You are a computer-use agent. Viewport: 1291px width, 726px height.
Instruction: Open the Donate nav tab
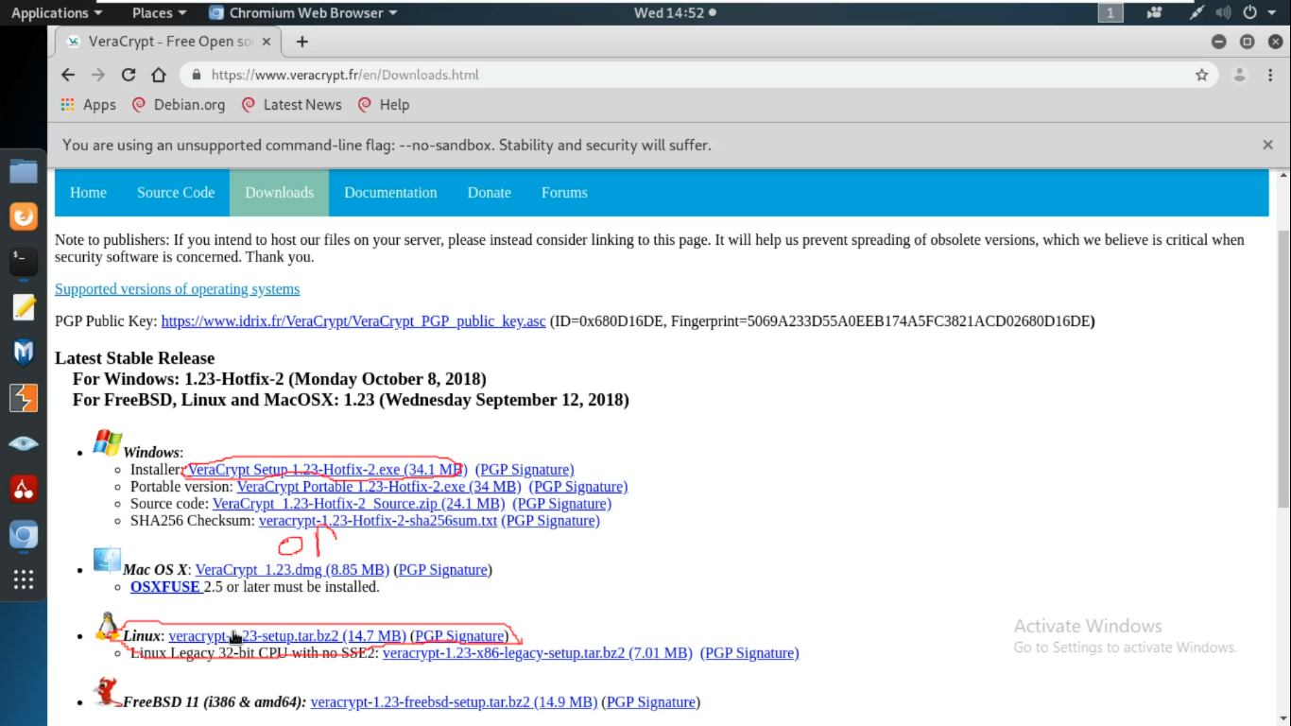coord(490,192)
